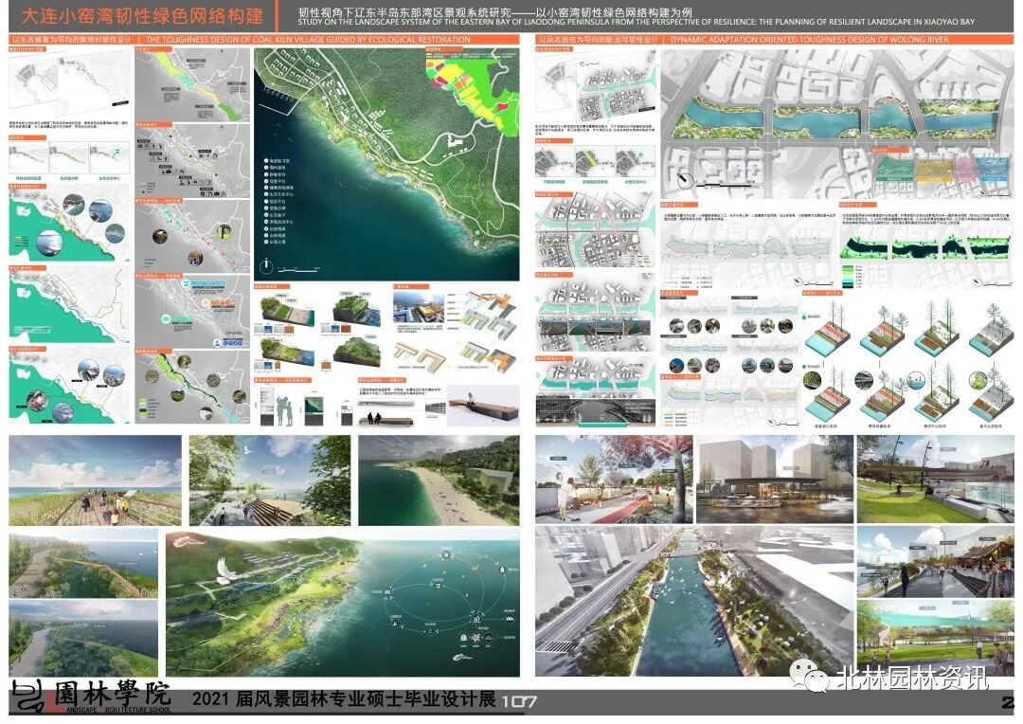Click the north arrow compass on the Wolong River plan
1023x724 pixels.
tap(685, 180)
